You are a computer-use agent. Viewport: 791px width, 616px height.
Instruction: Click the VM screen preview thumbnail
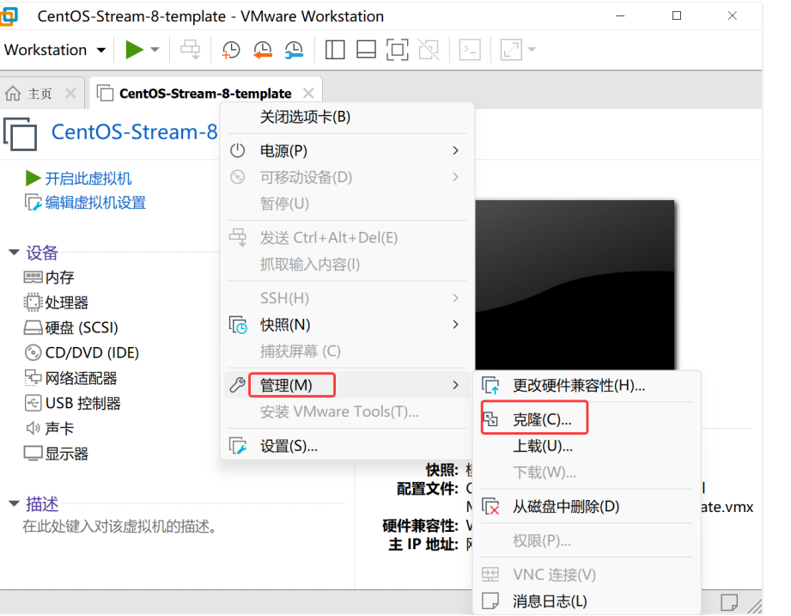(x=575, y=285)
